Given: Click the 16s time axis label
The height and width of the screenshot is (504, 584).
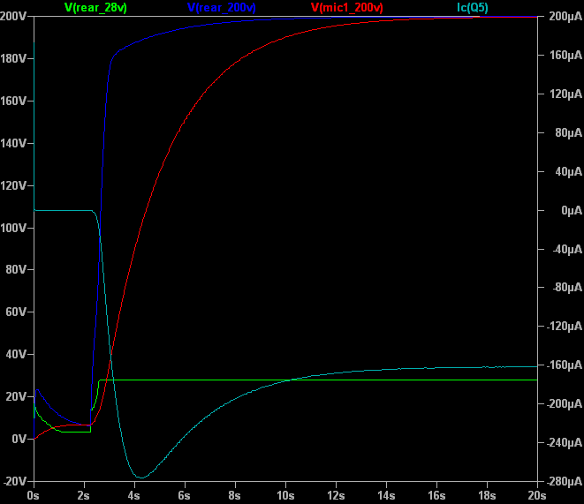Looking at the screenshot, I should (x=436, y=496).
